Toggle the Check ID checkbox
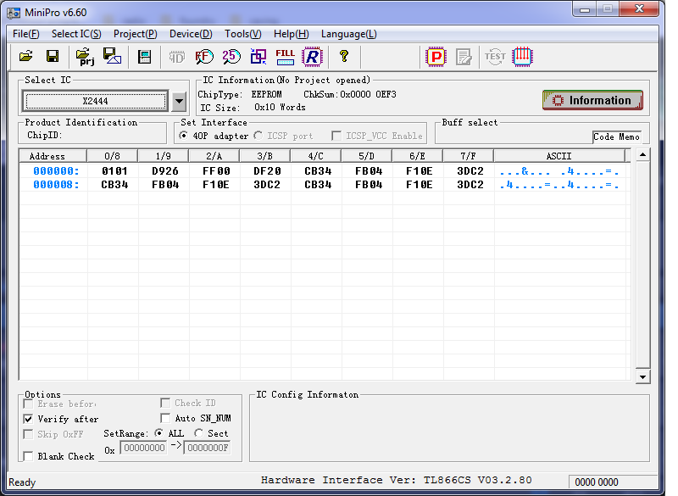678x496 pixels. coord(165,403)
